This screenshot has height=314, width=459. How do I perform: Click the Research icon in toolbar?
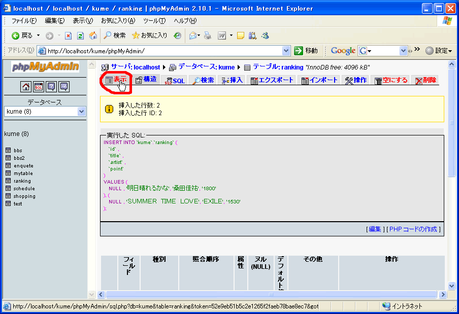[x=252, y=36]
